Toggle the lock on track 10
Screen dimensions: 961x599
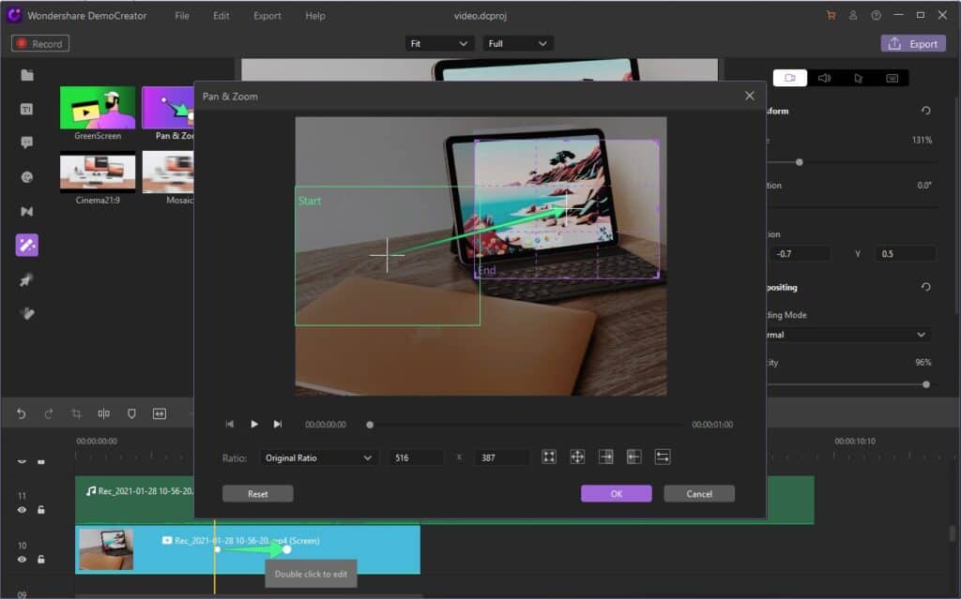40,560
